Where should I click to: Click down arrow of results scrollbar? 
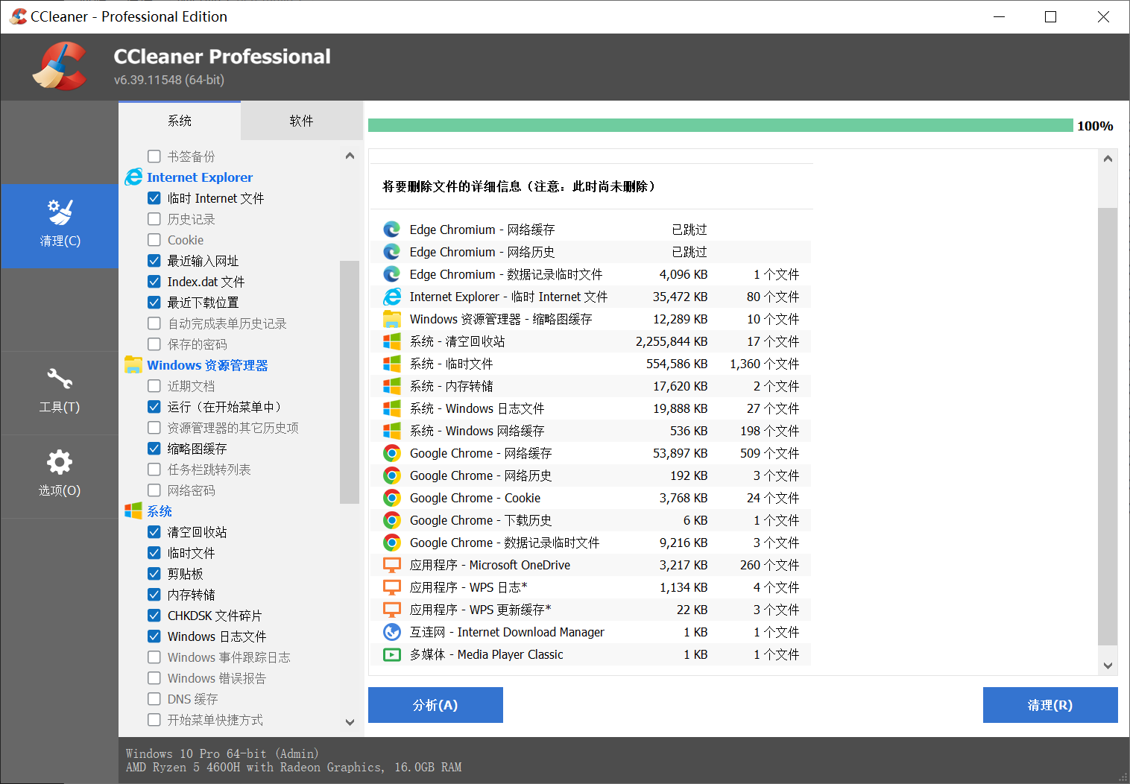click(1108, 666)
